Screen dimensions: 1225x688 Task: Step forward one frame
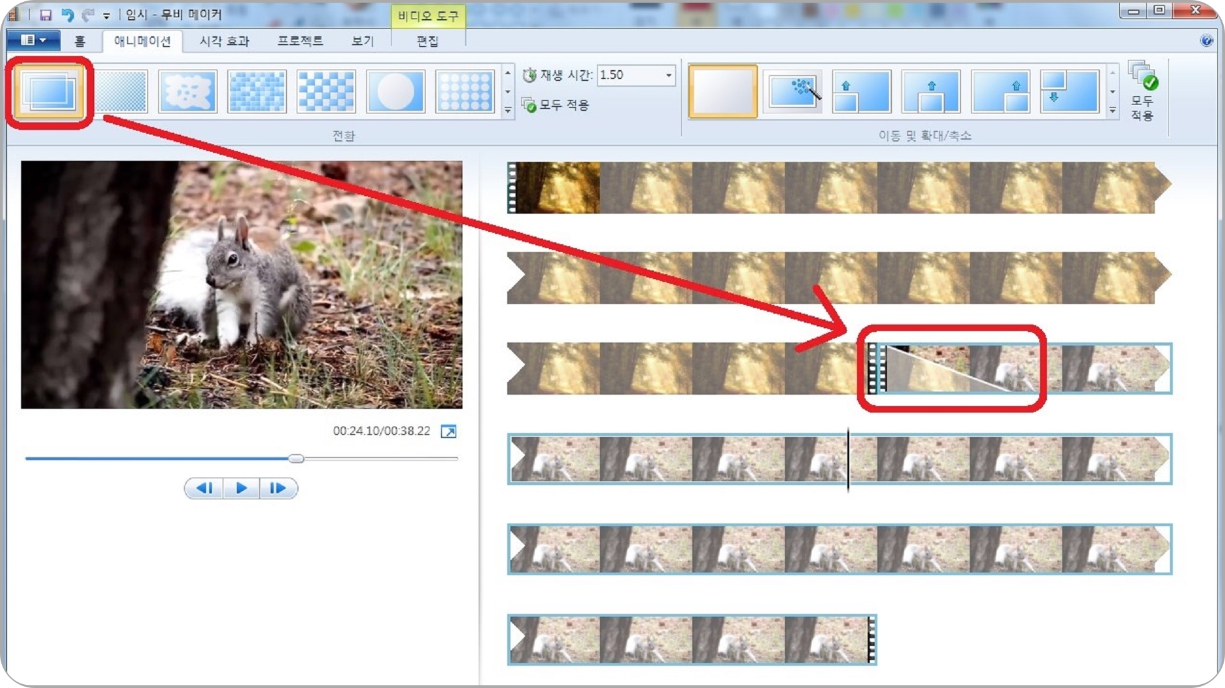pos(278,488)
